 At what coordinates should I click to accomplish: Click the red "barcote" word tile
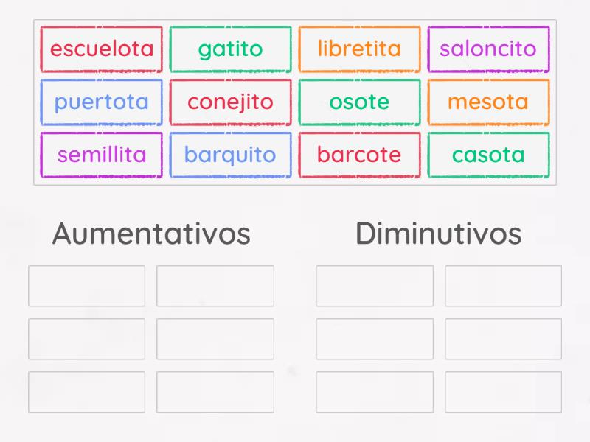(359, 155)
